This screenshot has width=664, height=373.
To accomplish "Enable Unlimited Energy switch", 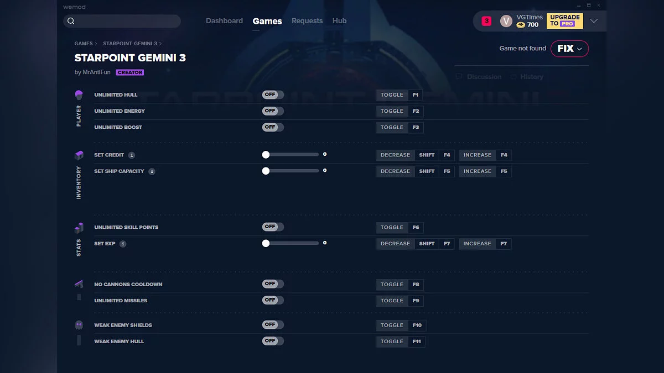I will [x=273, y=111].
